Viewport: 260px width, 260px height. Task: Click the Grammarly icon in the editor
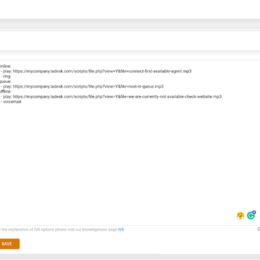[251, 215]
